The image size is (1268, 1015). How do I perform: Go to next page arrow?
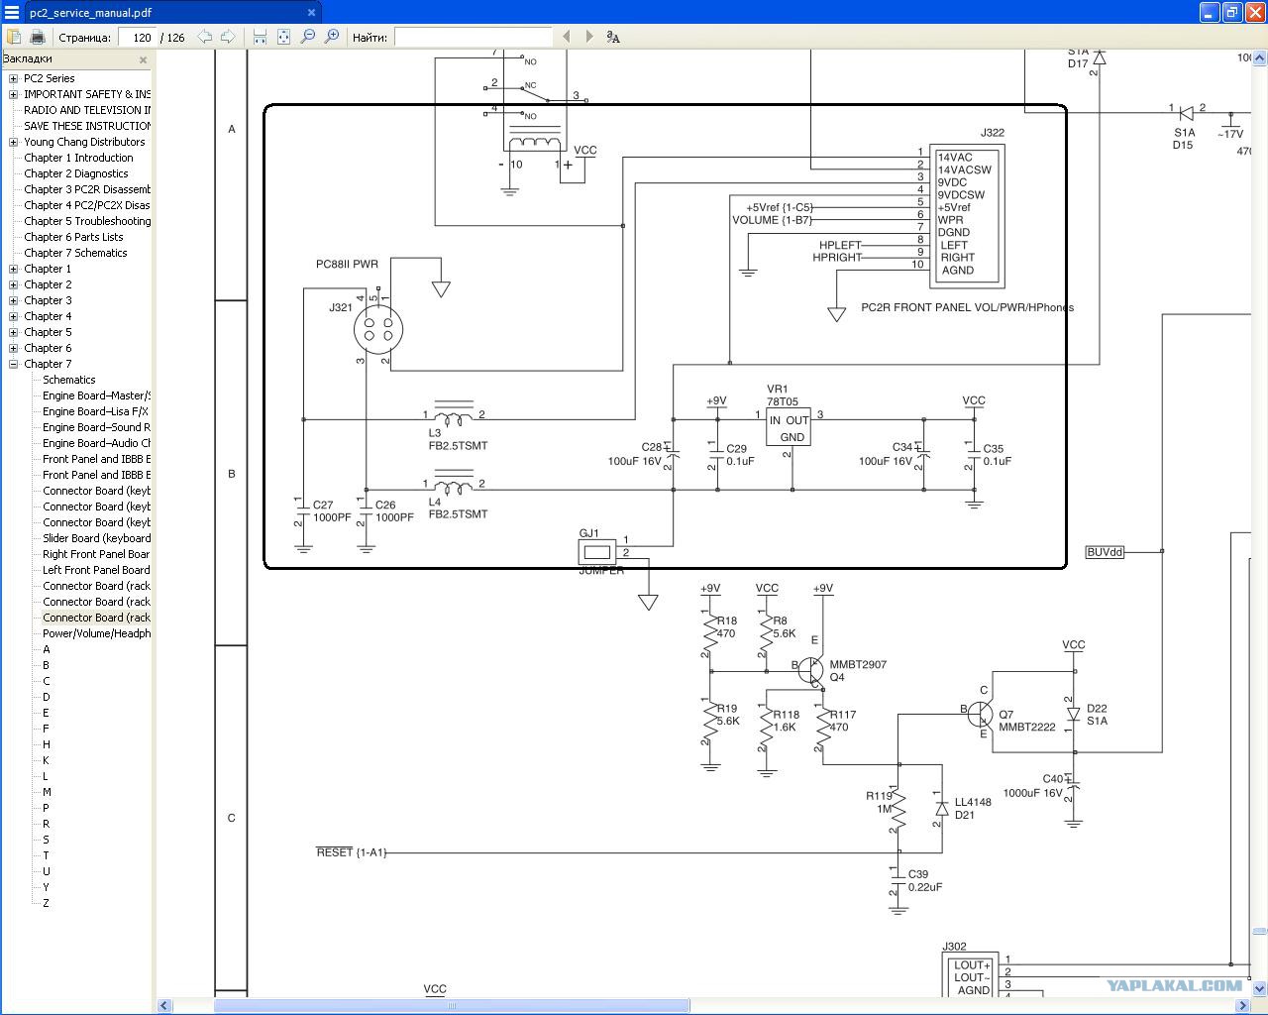point(228,37)
